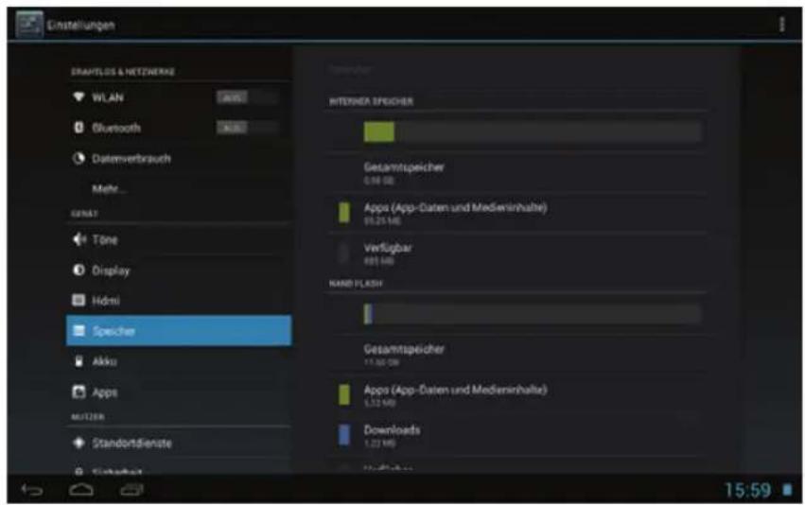This screenshot has height=505, width=805.
Task: Toggle the Bluetooth switch
Action: click(x=248, y=128)
